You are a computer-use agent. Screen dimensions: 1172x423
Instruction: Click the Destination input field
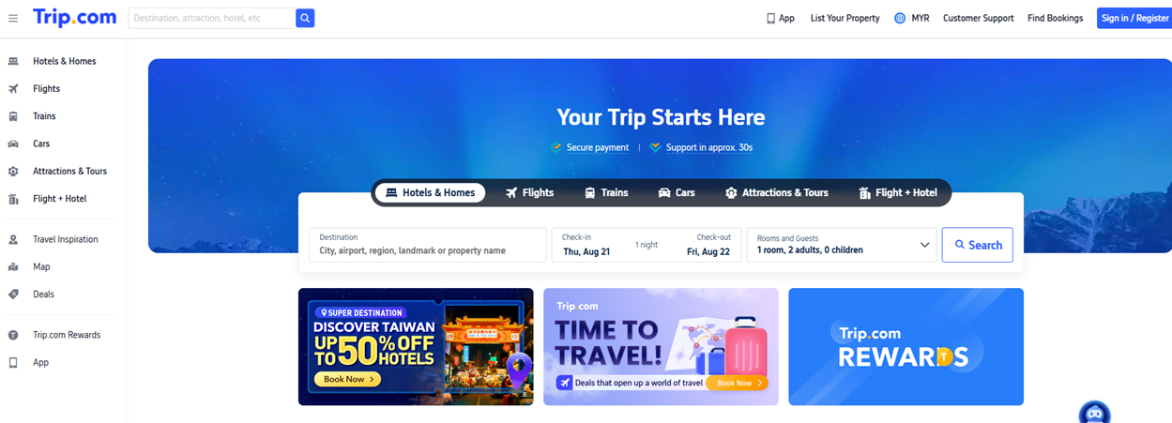pyautogui.click(x=428, y=245)
